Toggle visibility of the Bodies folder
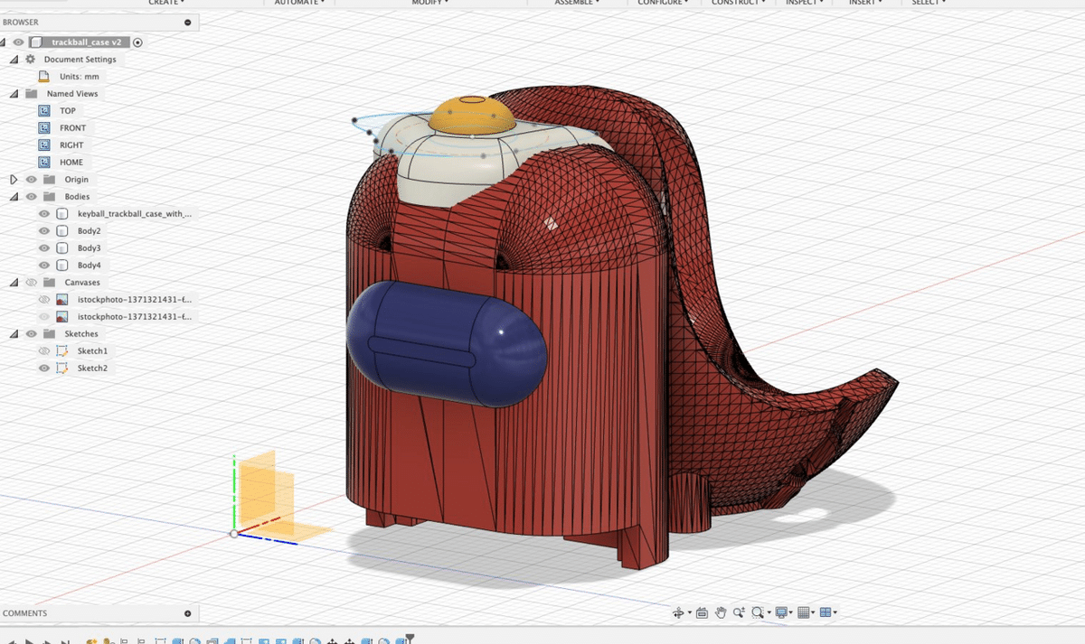This screenshot has width=1085, height=644. coord(31,197)
